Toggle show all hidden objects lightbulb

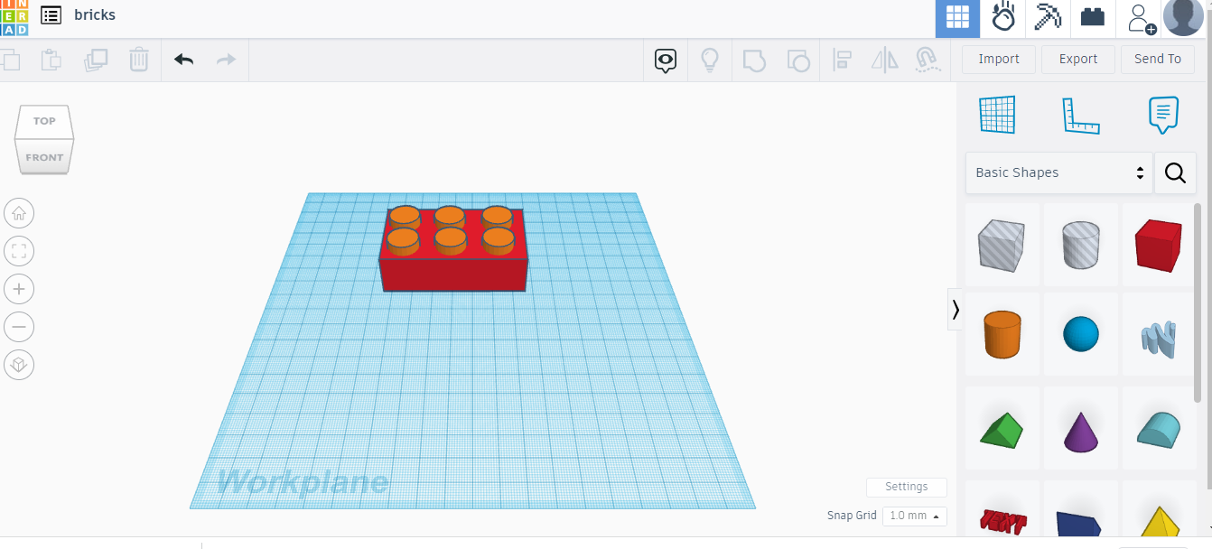[710, 60]
